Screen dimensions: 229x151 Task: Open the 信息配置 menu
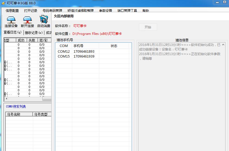(x=12, y=11)
